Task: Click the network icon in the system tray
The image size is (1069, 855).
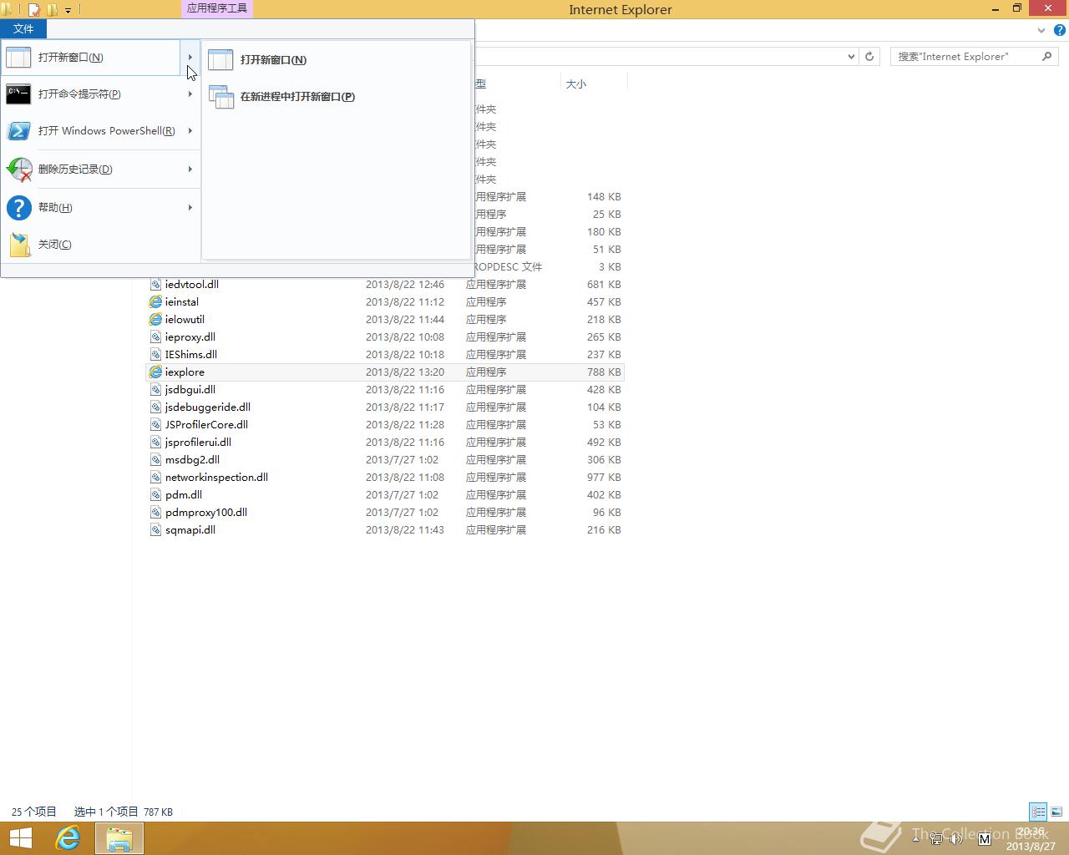Action: click(x=936, y=838)
